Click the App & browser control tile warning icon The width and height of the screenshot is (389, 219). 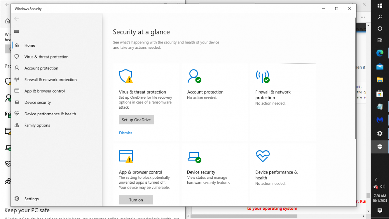(x=126, y=156)
